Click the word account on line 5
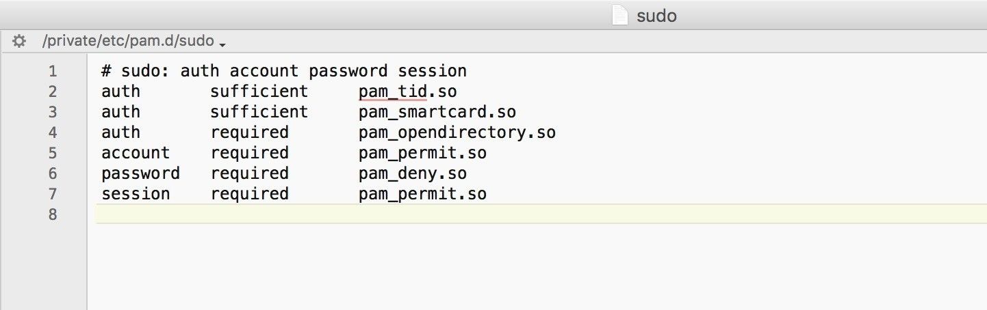The image size is (987, 310). [x=136, y=153]
